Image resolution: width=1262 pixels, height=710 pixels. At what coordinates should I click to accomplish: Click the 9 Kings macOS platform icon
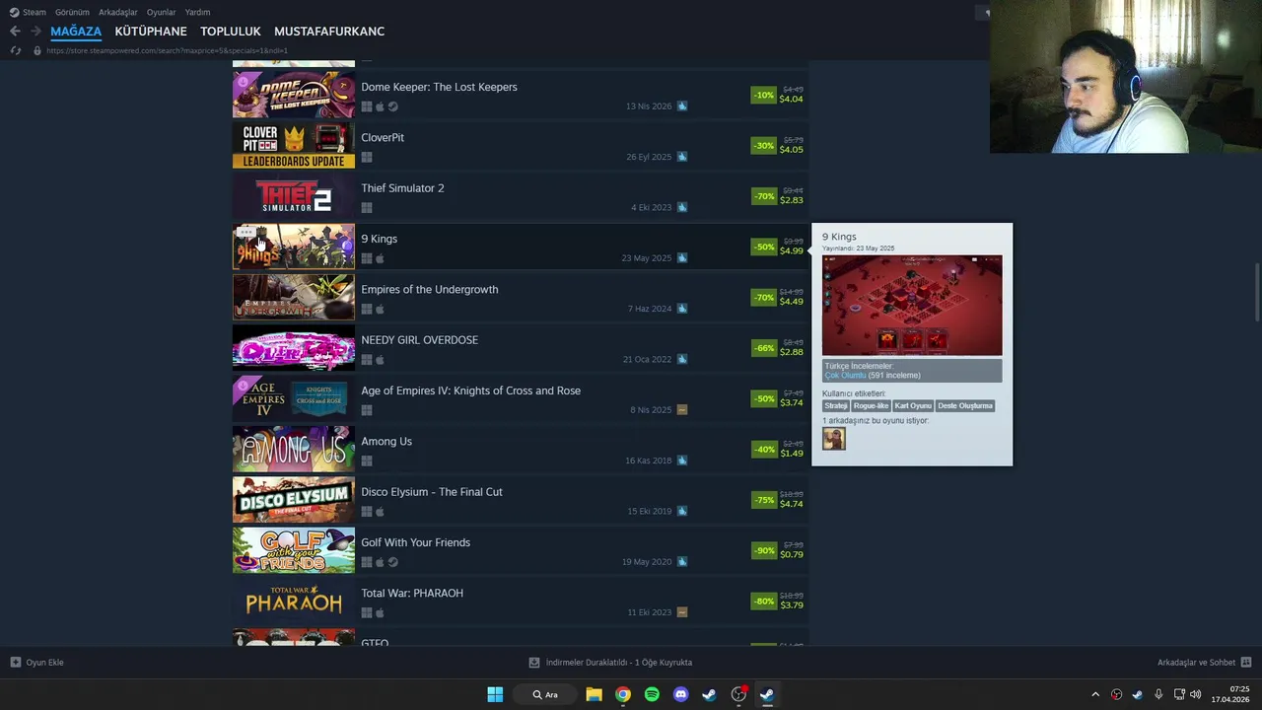(x=380, y=258)
